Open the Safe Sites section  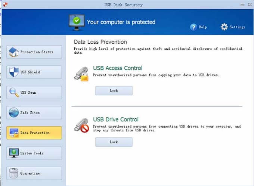pyautogui.click(x=30, y=112)
